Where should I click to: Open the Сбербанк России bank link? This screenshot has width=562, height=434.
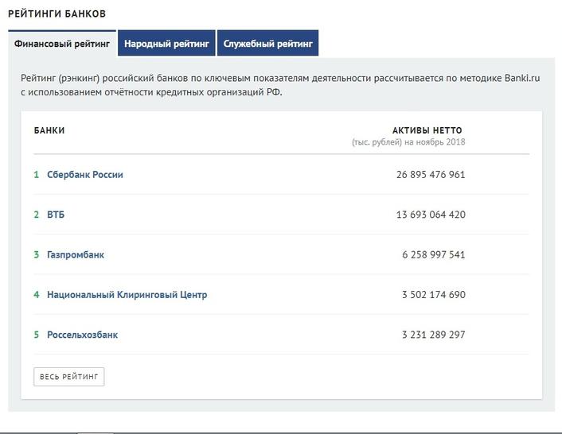click(x=85, y=175)
